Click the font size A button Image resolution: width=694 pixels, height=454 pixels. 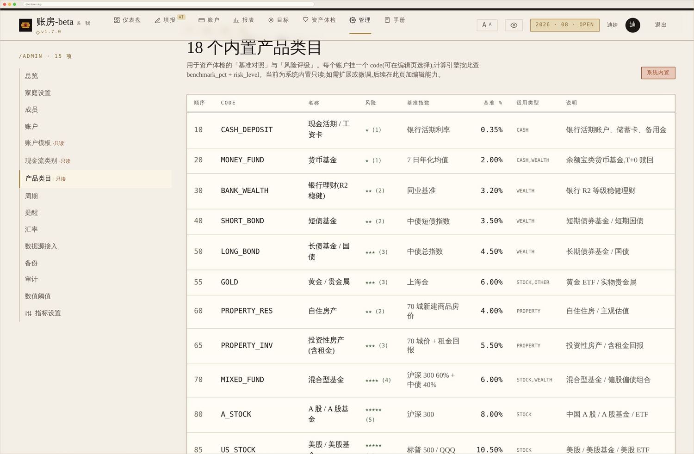click(487, 25)
